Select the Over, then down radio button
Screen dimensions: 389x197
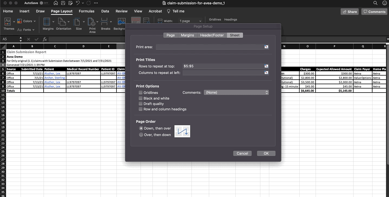pyautogui.click(x=141, y=135)
